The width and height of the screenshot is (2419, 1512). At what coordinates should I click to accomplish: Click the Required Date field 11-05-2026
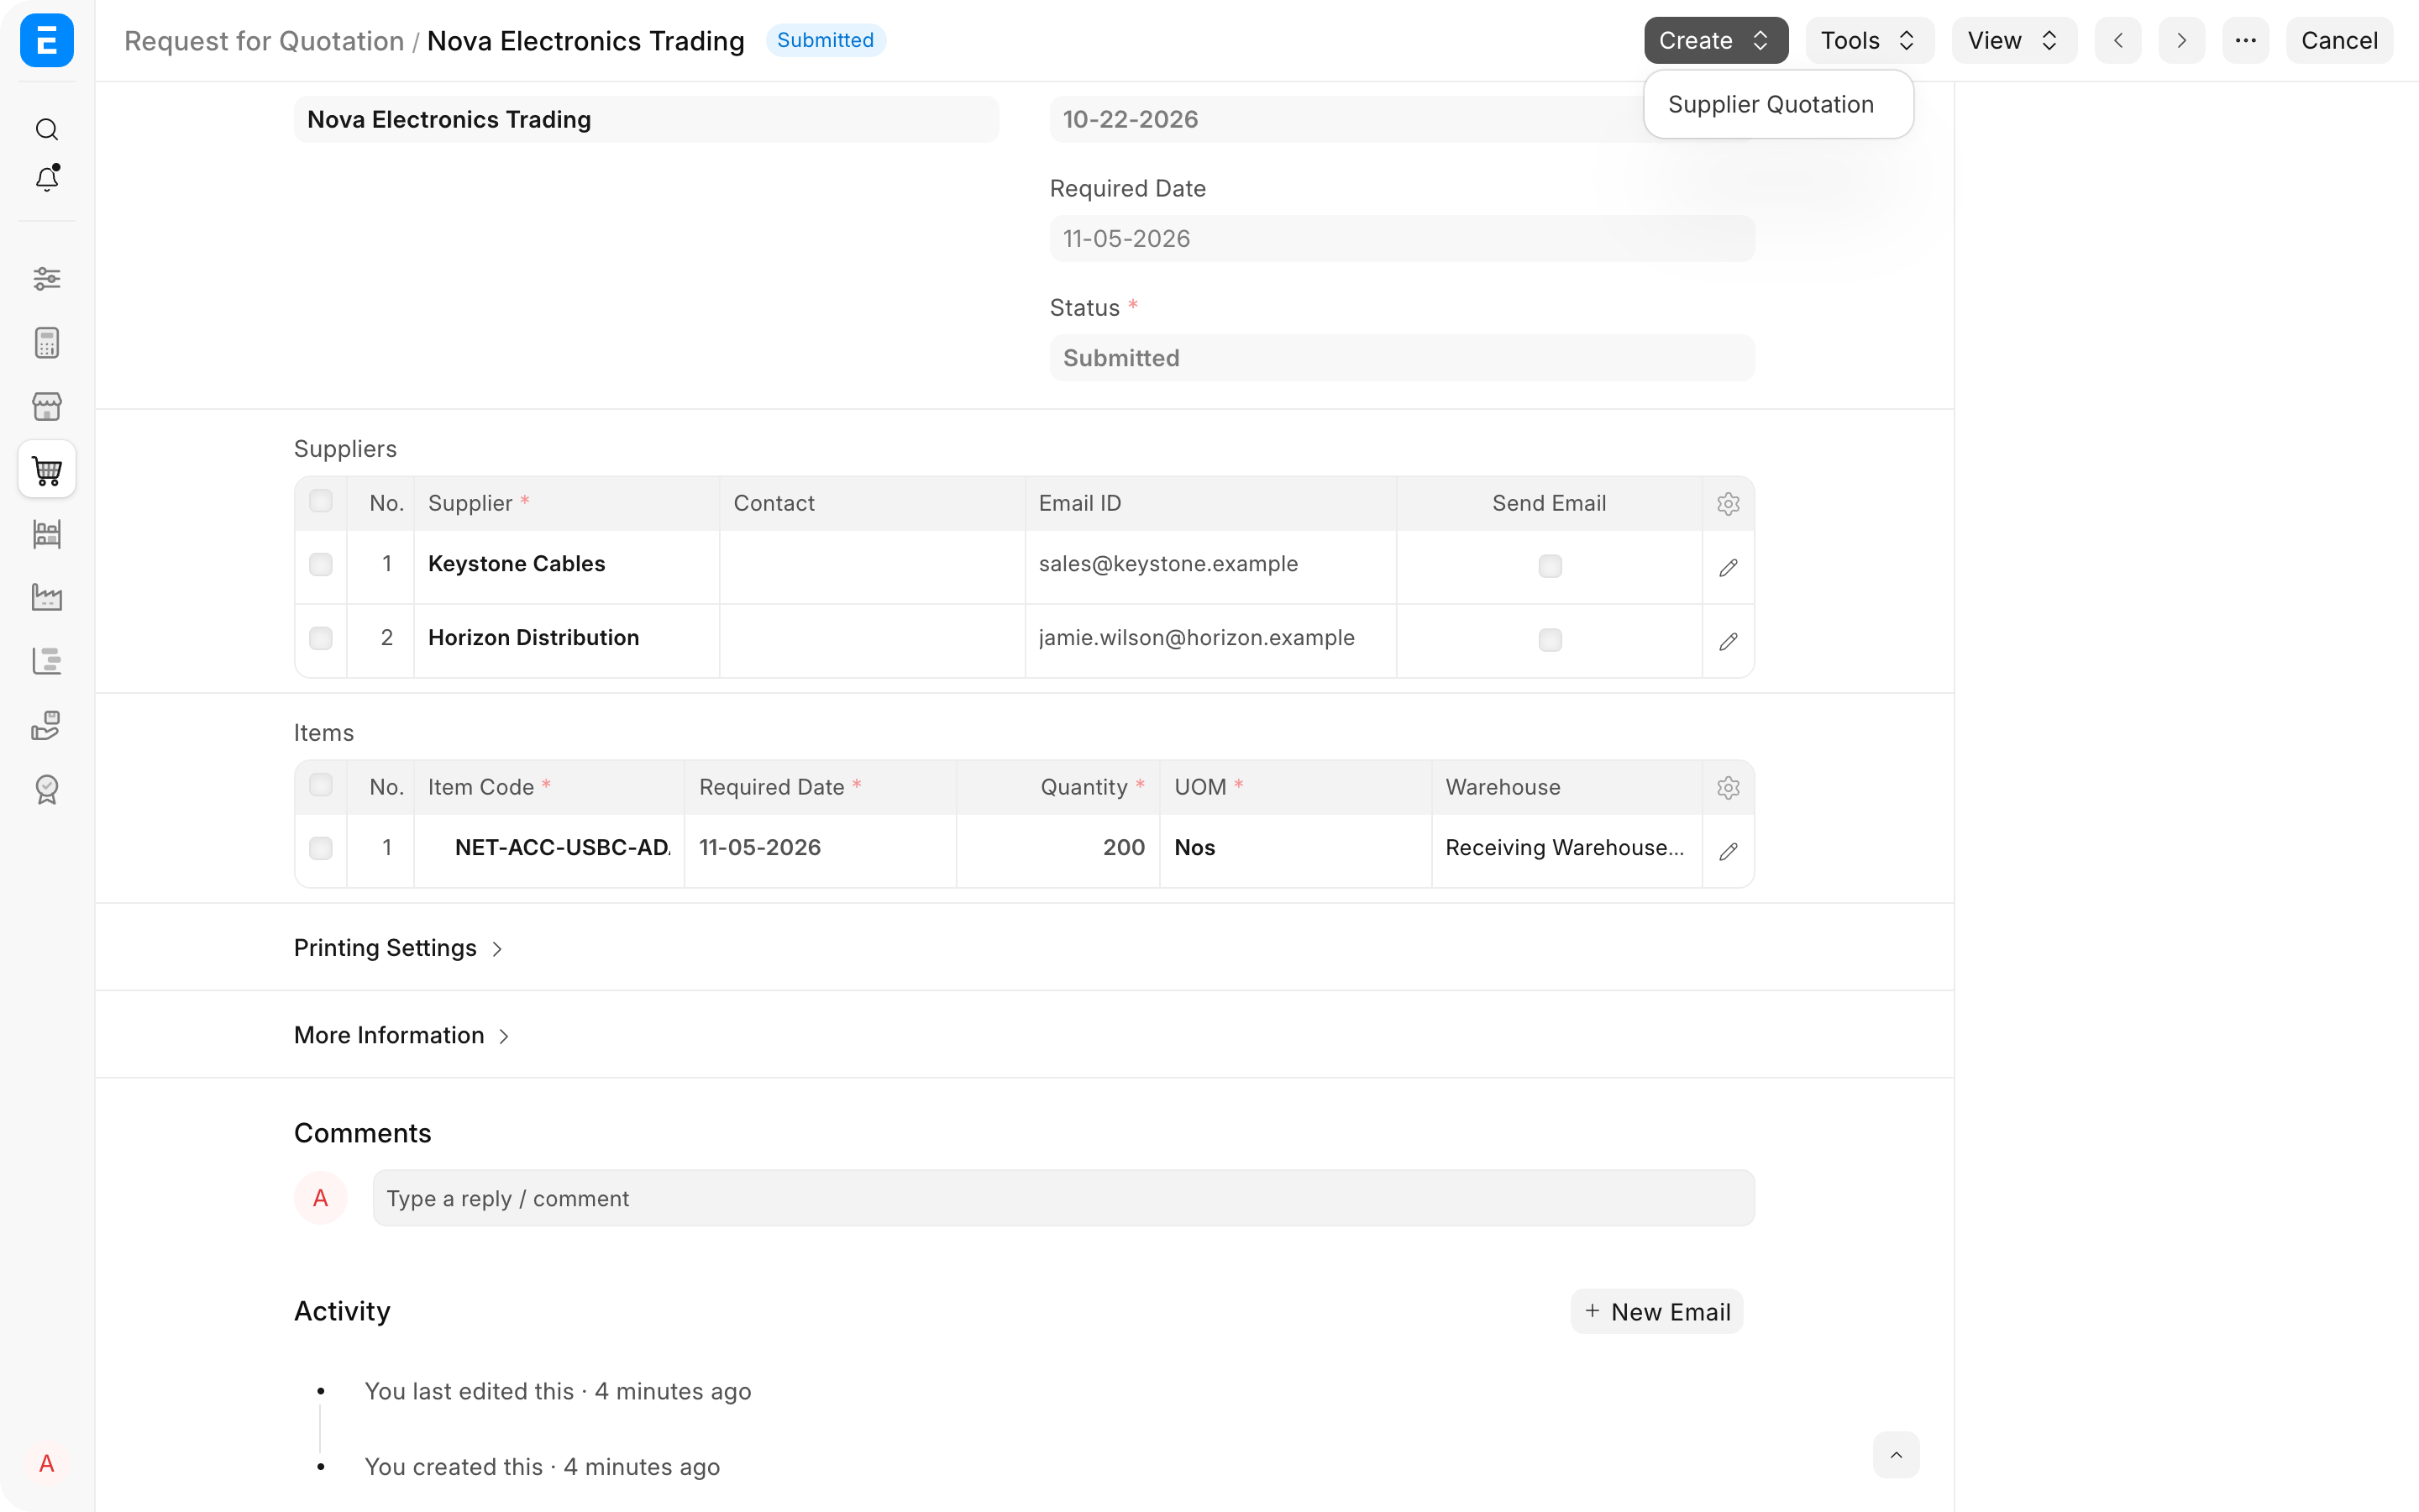click(x=1401, y=239)
